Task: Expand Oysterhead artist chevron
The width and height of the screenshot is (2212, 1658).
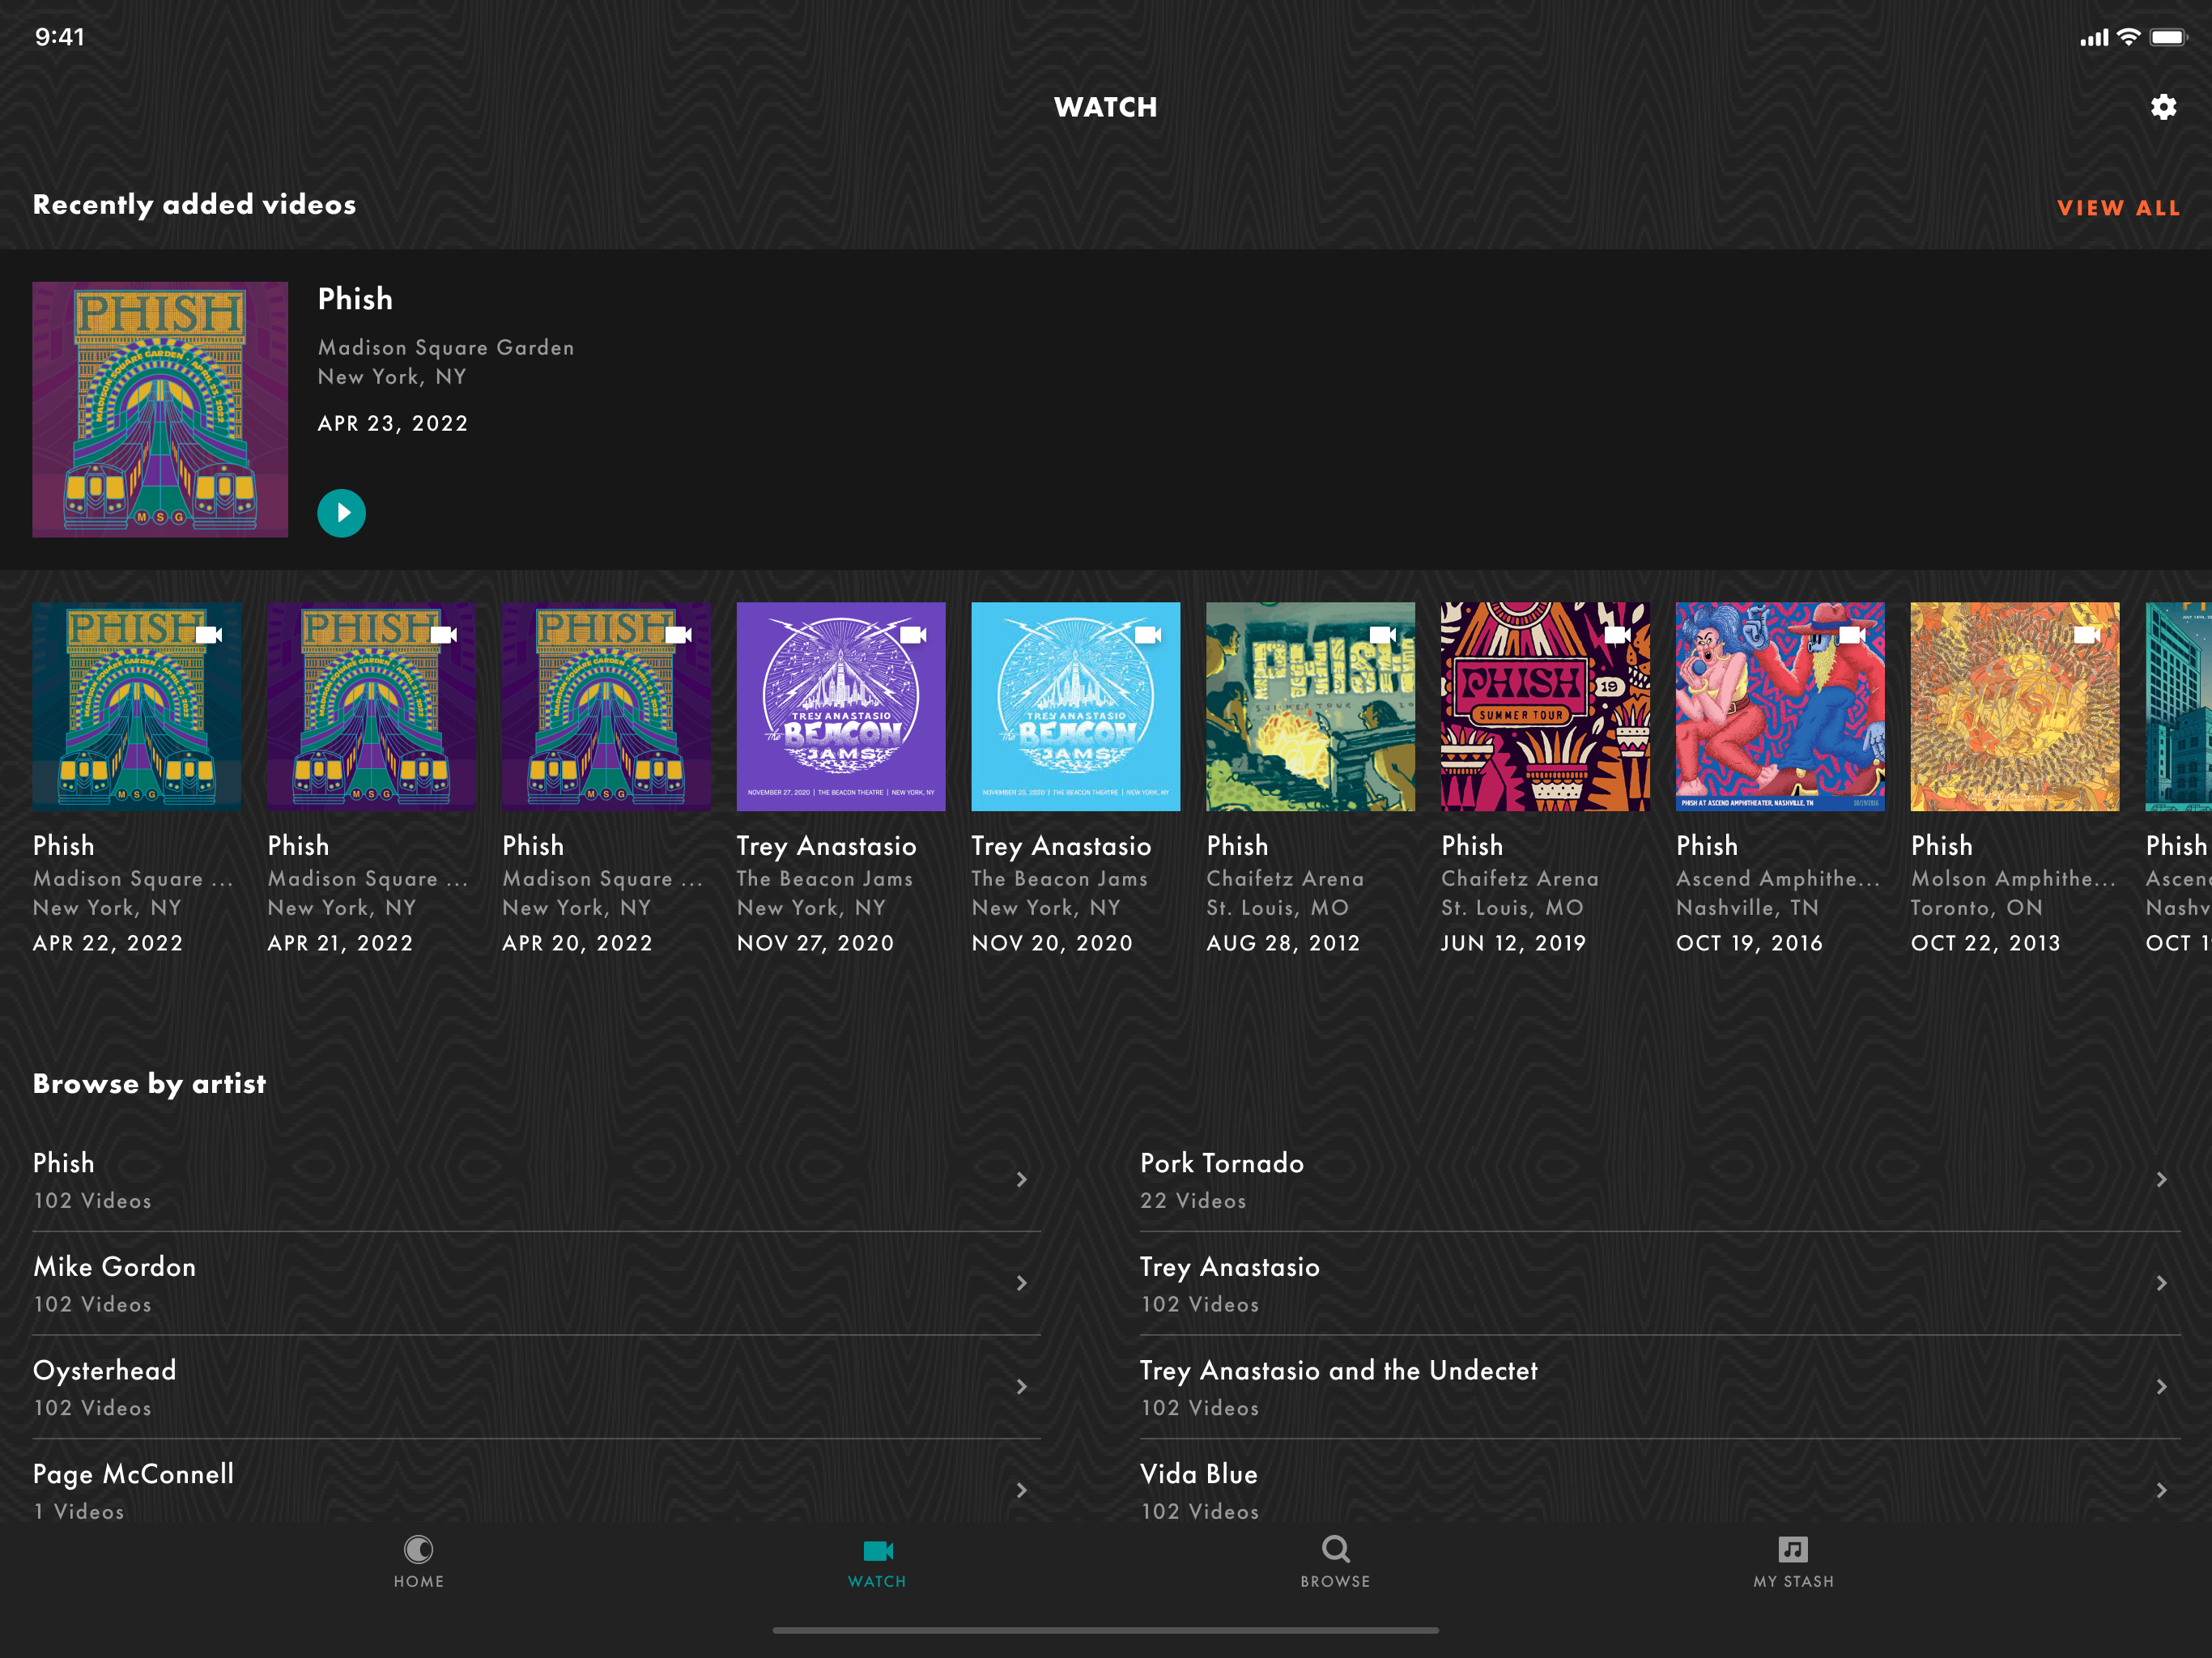Action: pyautogui.click(x=1021, y=1387)
